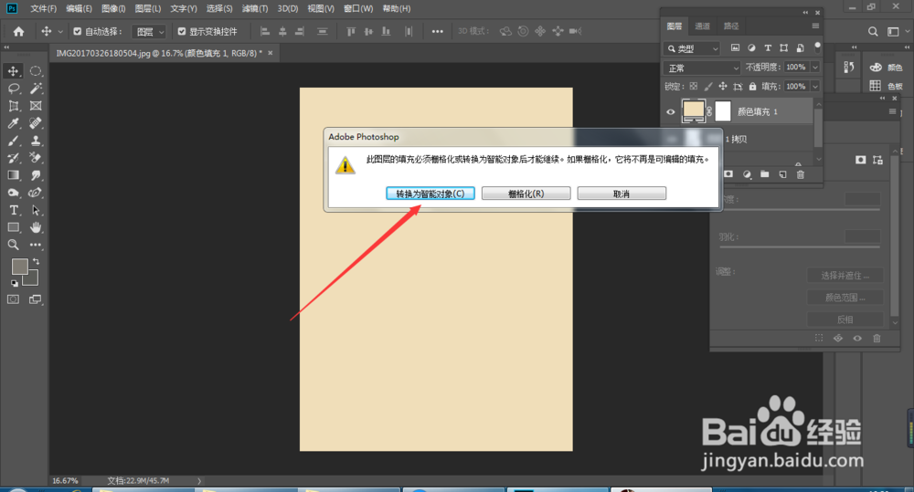Open the Edit Toolbar three-dots menu
914x492 pixels.
[x=36, y=246]
